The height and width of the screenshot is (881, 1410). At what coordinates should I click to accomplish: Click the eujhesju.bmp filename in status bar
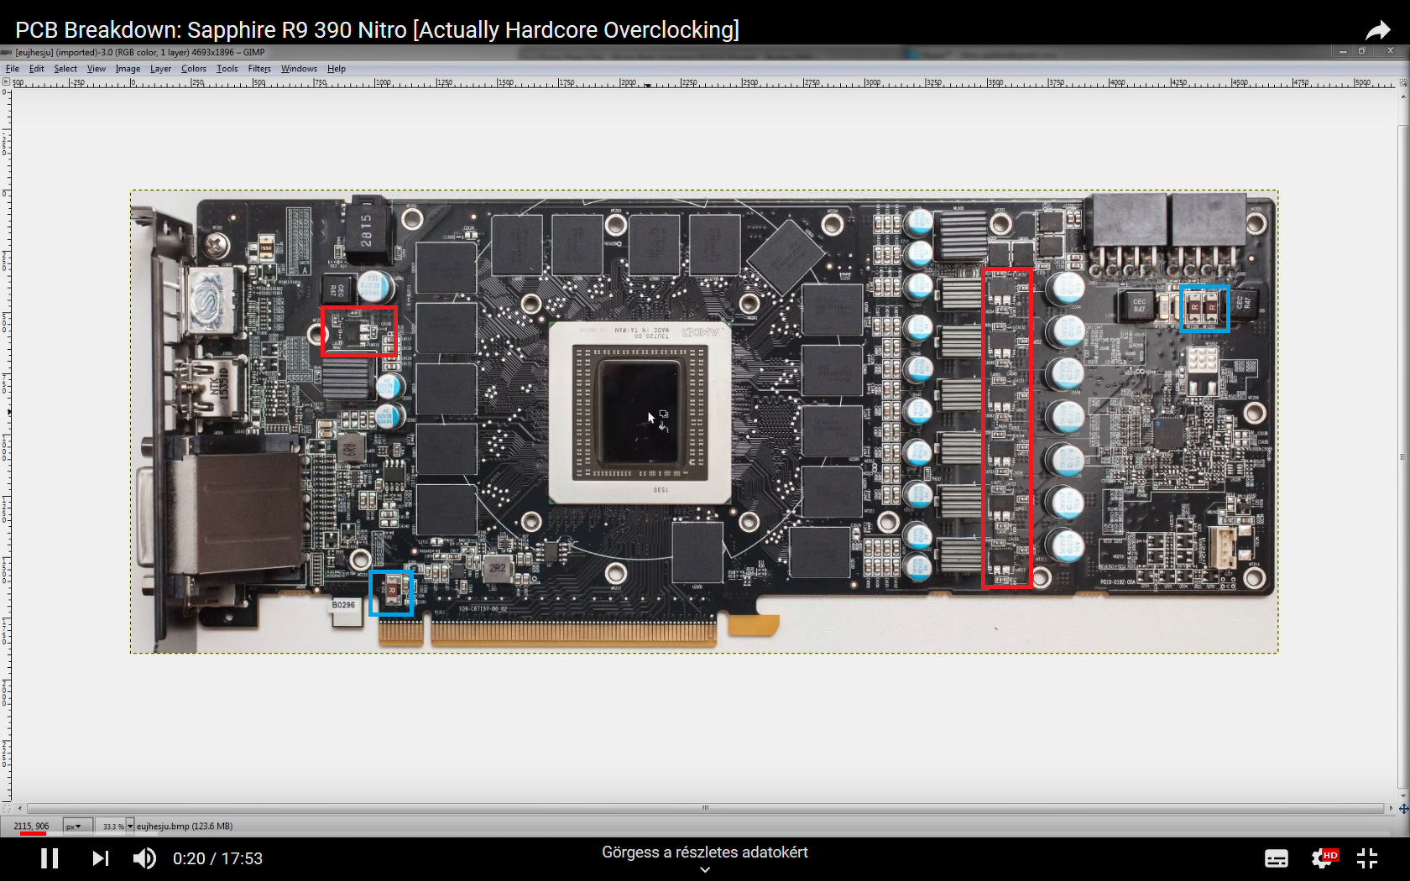[x=185, y=826]
